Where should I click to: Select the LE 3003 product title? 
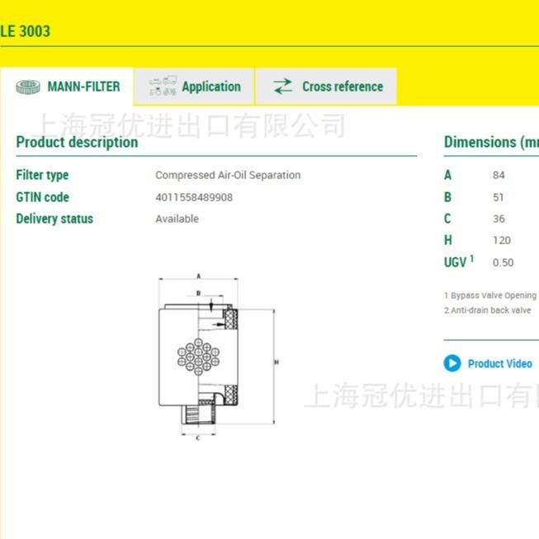coord(25,31)
